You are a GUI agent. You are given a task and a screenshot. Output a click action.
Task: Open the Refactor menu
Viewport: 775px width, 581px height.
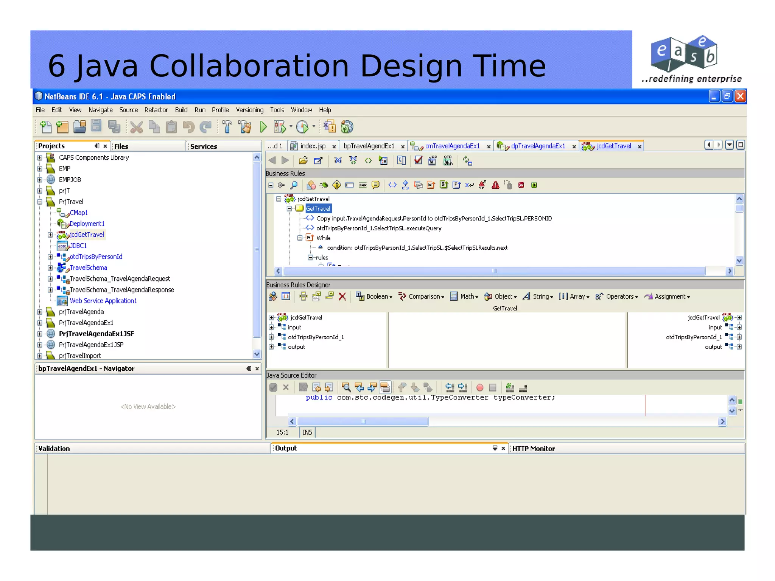click(156, 110)
